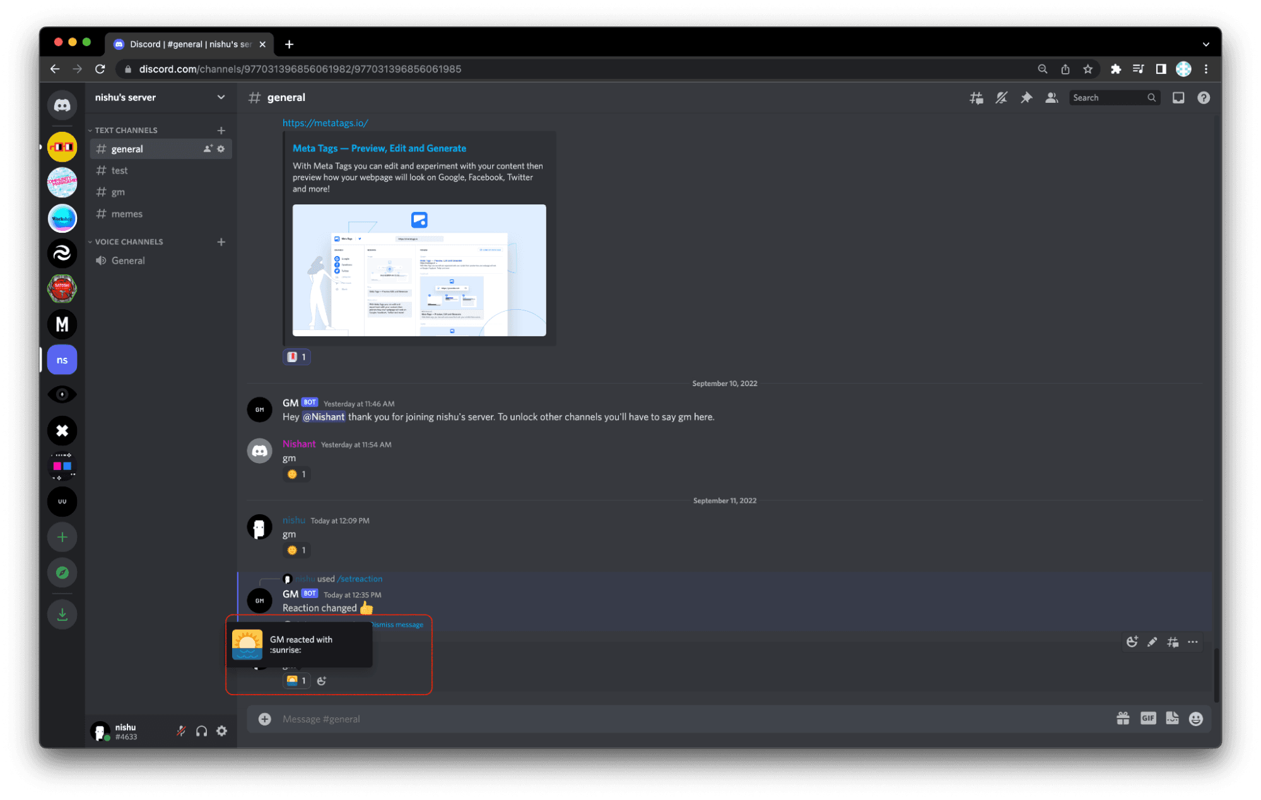Select the mention members icon in toolbar
The height and width of the screenshot is (800, 1261).
tap(1050, 96)
